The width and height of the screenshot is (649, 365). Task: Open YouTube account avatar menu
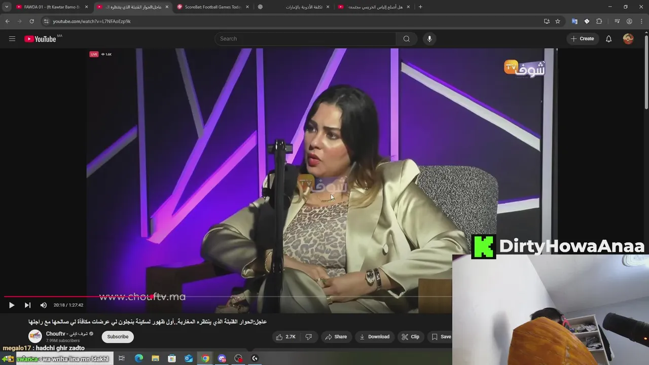(628, 39)
